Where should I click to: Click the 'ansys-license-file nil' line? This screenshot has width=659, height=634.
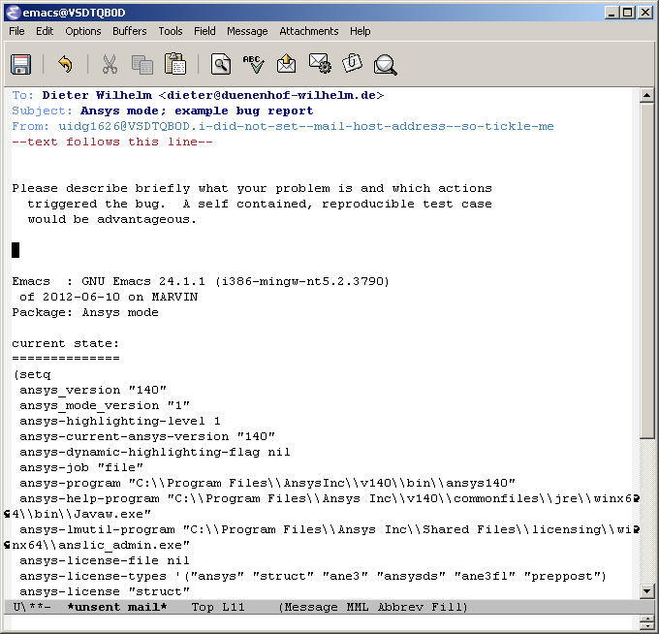coord(105,560)
